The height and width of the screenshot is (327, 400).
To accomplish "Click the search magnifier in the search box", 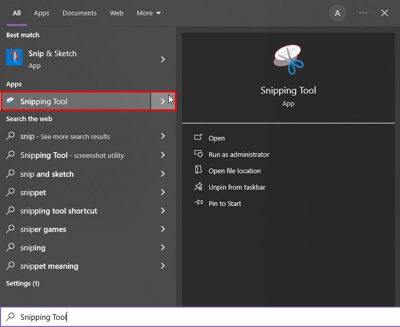I will pos(10,317).
